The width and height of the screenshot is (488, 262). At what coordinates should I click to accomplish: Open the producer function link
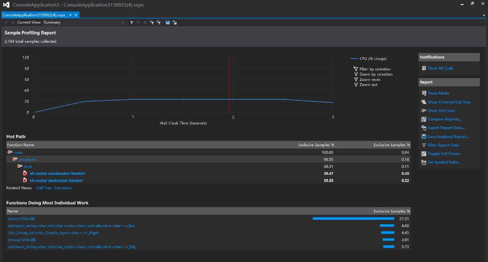[x=27, y=159]
